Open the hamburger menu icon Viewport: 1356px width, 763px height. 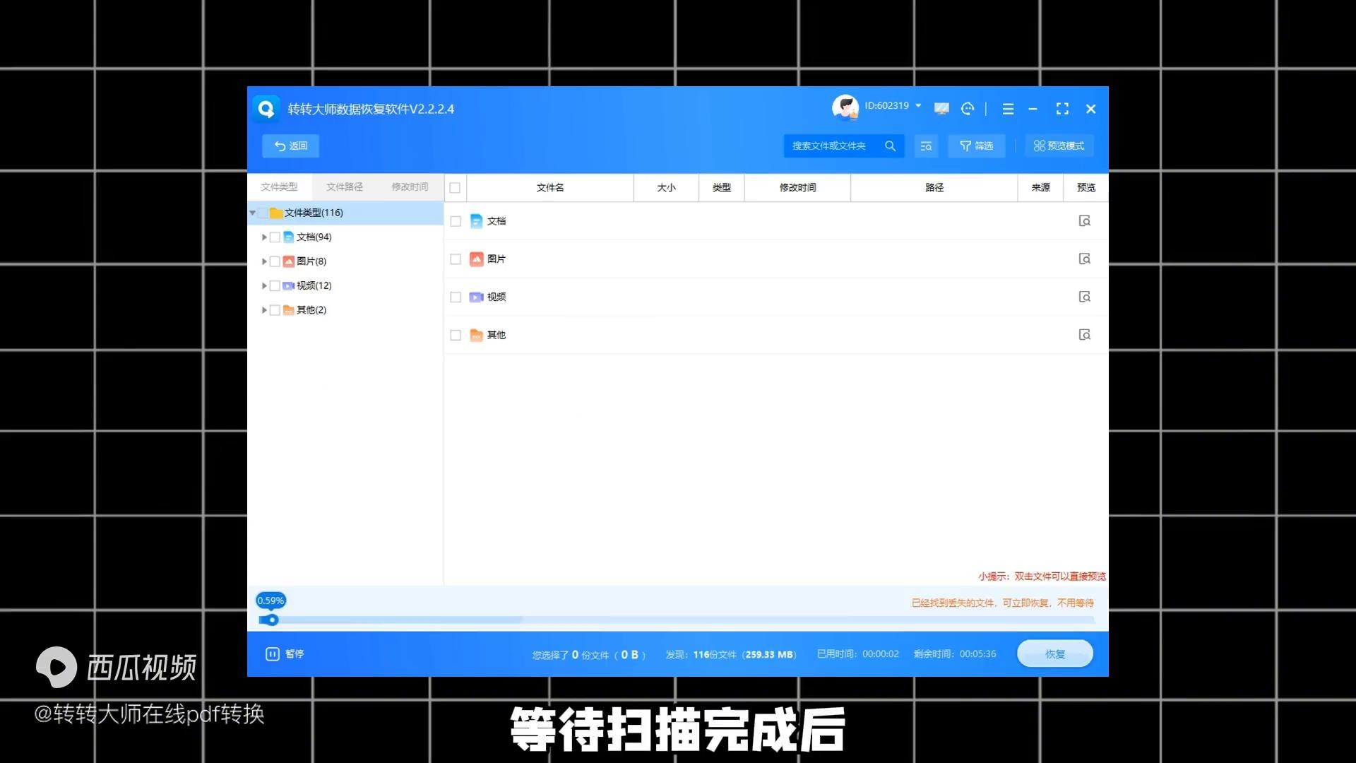click(x=1008, y=109)
